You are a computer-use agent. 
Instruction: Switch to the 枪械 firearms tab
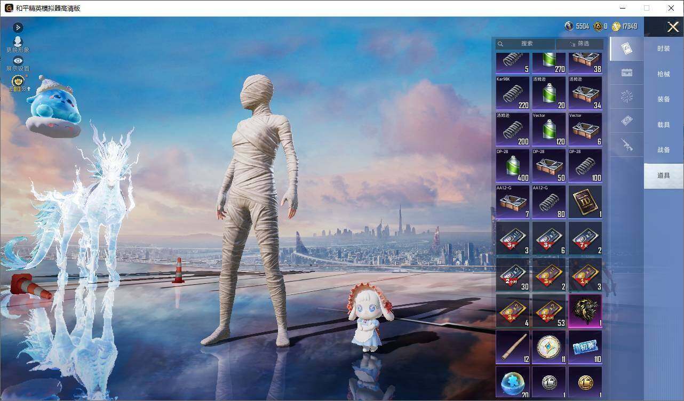664,74
